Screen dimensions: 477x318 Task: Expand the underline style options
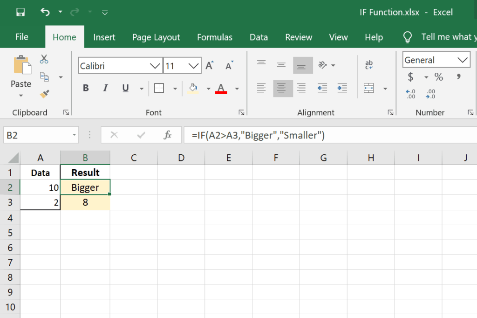(142, 89)
